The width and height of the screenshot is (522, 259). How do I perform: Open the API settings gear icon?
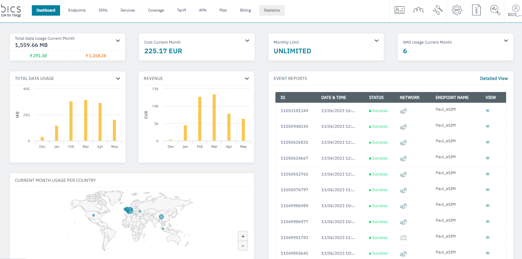(x=457, y=10)
